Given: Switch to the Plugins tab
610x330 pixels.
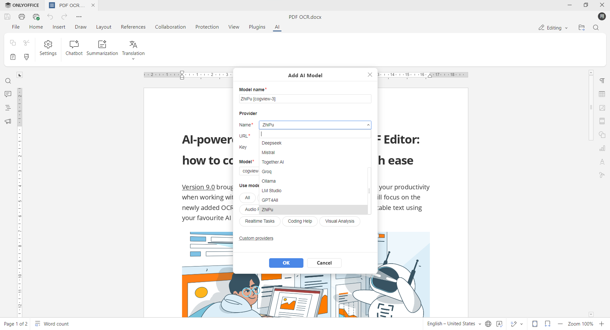Looking at the screenshot, I should tap(257, 27).
